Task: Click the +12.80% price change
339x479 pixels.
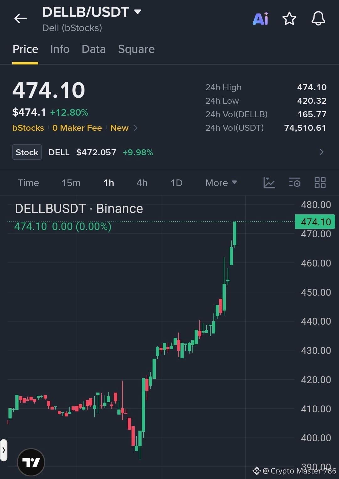Action: point(69,113)
